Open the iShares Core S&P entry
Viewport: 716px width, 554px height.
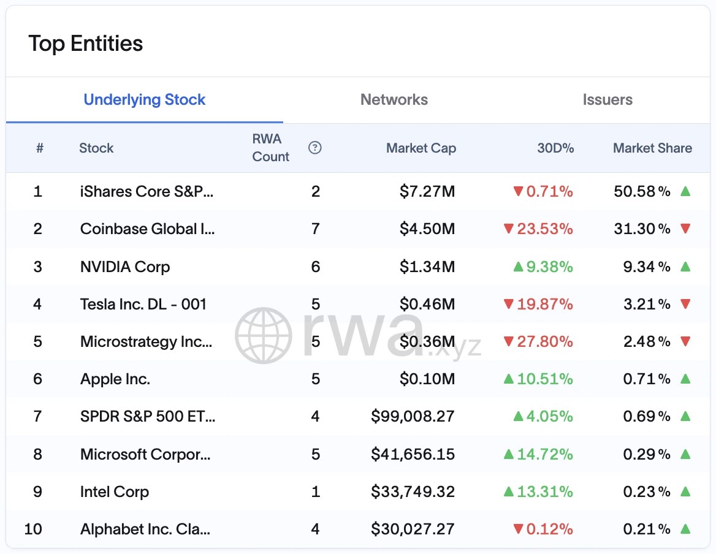click(x=148, y=191)
